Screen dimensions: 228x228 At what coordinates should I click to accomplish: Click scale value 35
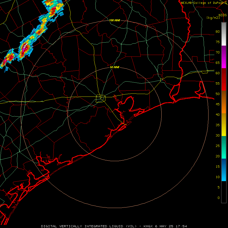[218, 125]
